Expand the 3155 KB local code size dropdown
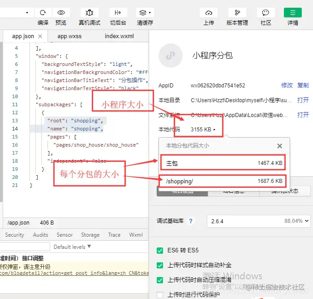 [x=203, y=130]
